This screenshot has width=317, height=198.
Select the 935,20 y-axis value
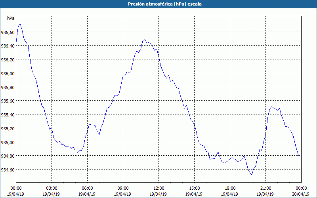8,128
